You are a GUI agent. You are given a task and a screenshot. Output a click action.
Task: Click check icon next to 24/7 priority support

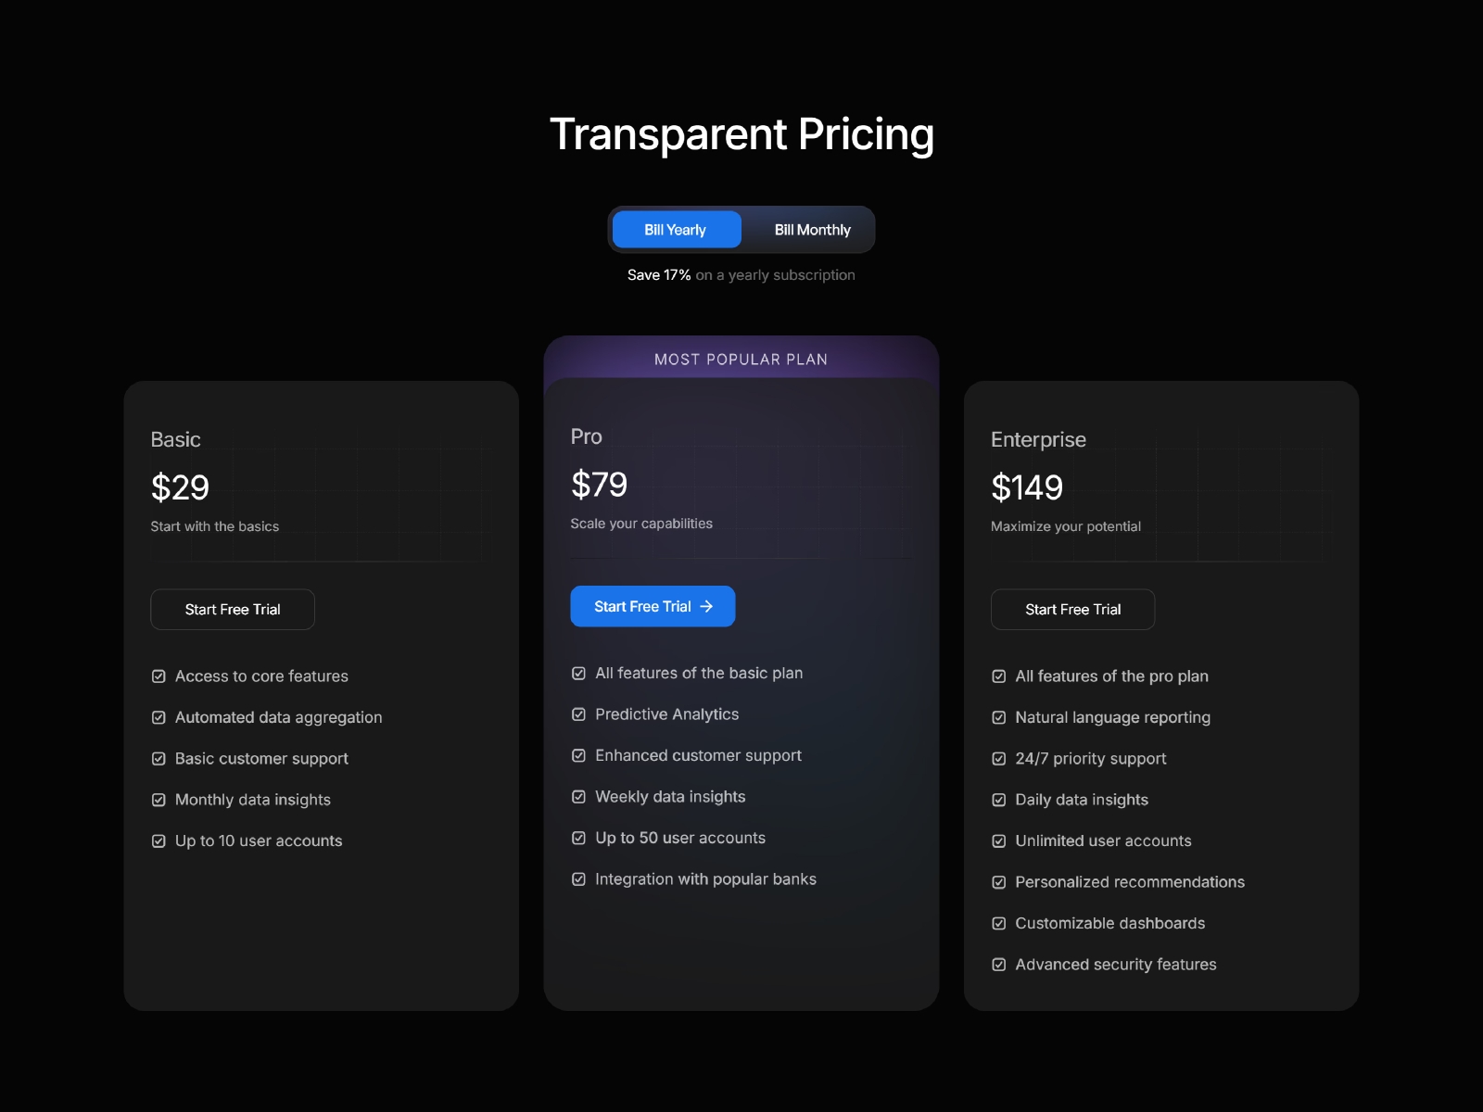point(998,759)
